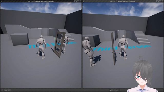This screenshot has width=164, height=92.
Task: Open the 表示オプション view options dropdown
Action: coord(114,90)
